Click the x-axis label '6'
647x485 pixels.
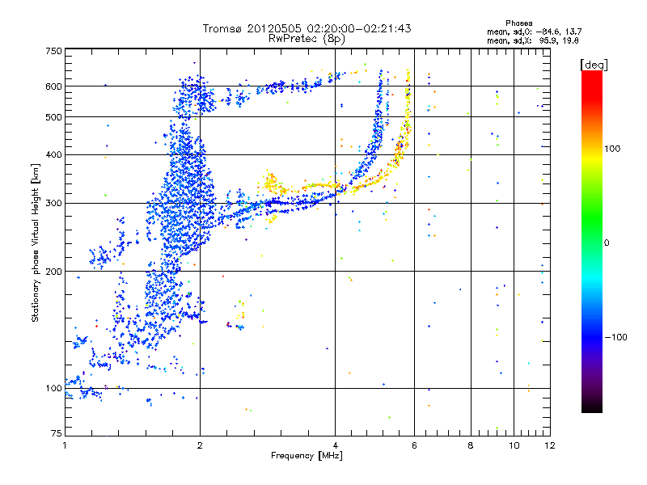click(414, 445)
